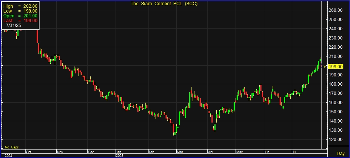This screenshot has width=350, height=158.
Task: Click the 260.00 price axis label
Action: (336, 10)
